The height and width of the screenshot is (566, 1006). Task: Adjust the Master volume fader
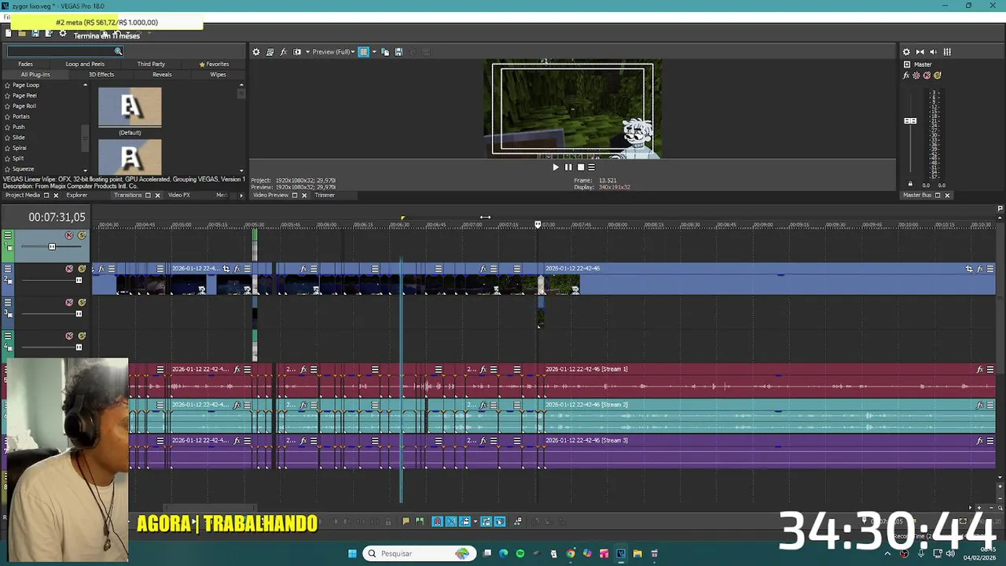pyautogui.click(x=910, y=121)
